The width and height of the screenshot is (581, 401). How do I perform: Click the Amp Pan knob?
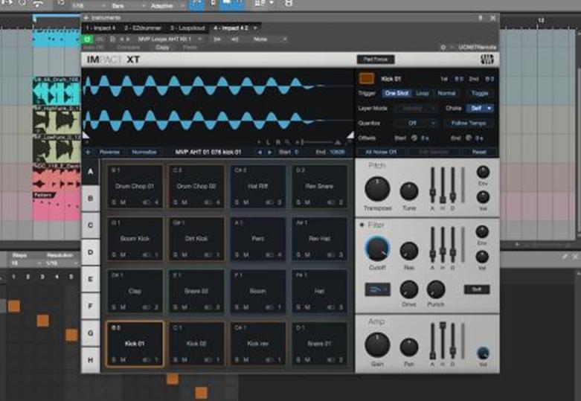click(408, 347)
